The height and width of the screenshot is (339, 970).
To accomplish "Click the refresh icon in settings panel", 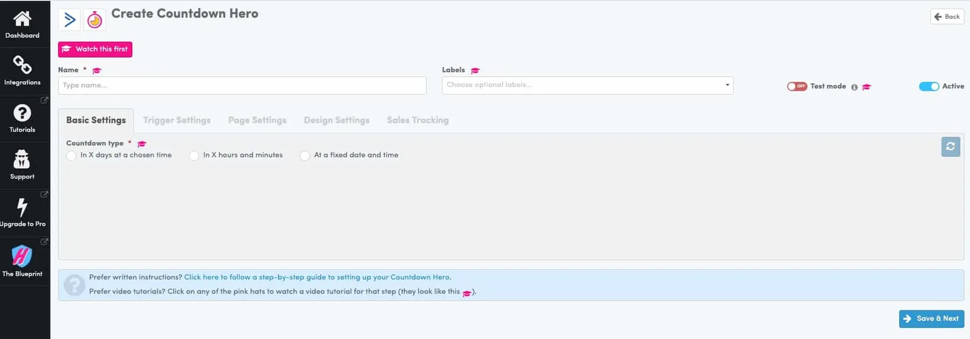I will pos(951,146).
